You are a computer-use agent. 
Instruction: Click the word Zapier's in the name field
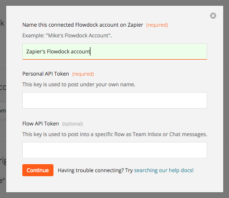[36, 52]
